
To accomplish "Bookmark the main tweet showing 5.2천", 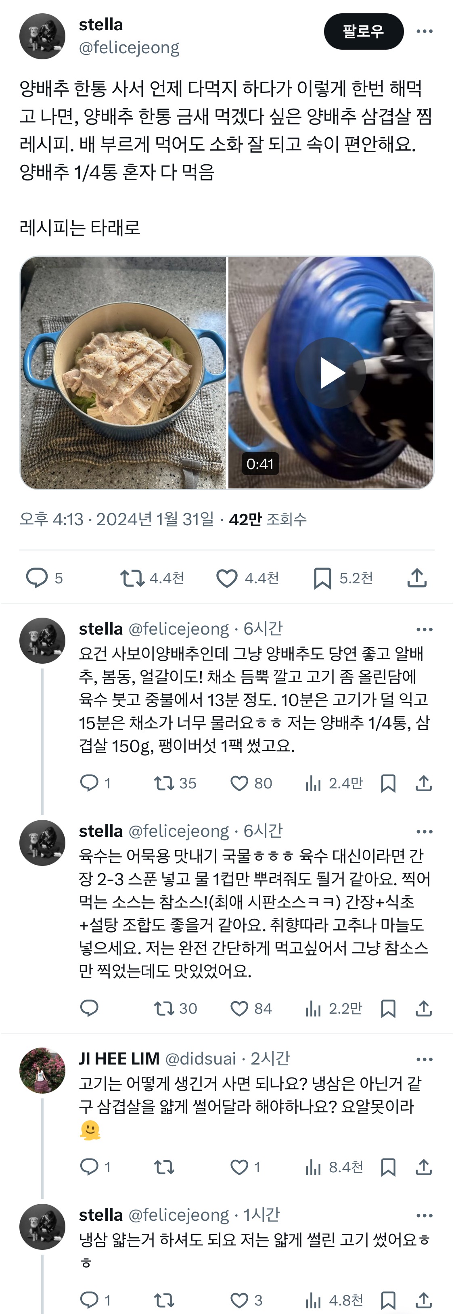I will click(x=343, y=578).
